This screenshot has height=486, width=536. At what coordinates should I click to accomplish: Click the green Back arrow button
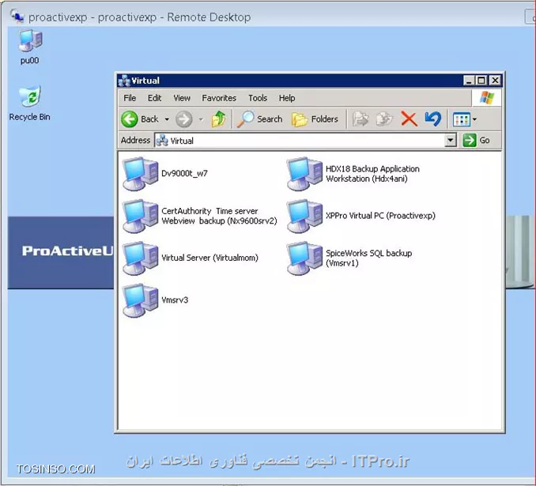130,119
